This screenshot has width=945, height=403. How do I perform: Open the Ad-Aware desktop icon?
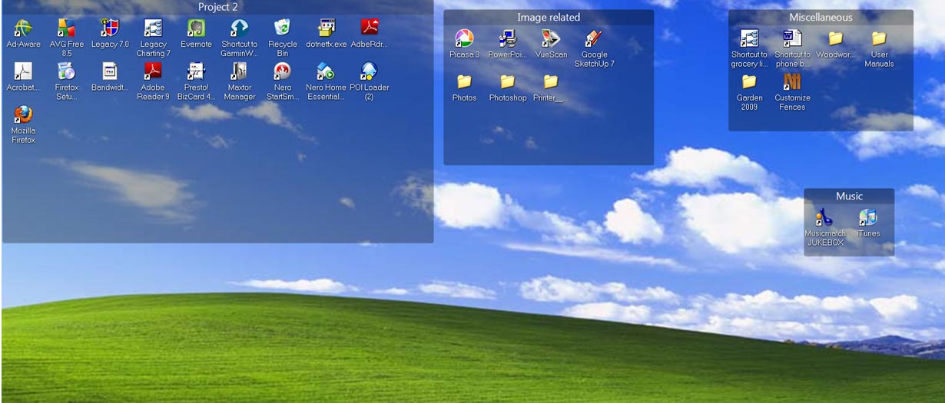(x=23, y=29)
